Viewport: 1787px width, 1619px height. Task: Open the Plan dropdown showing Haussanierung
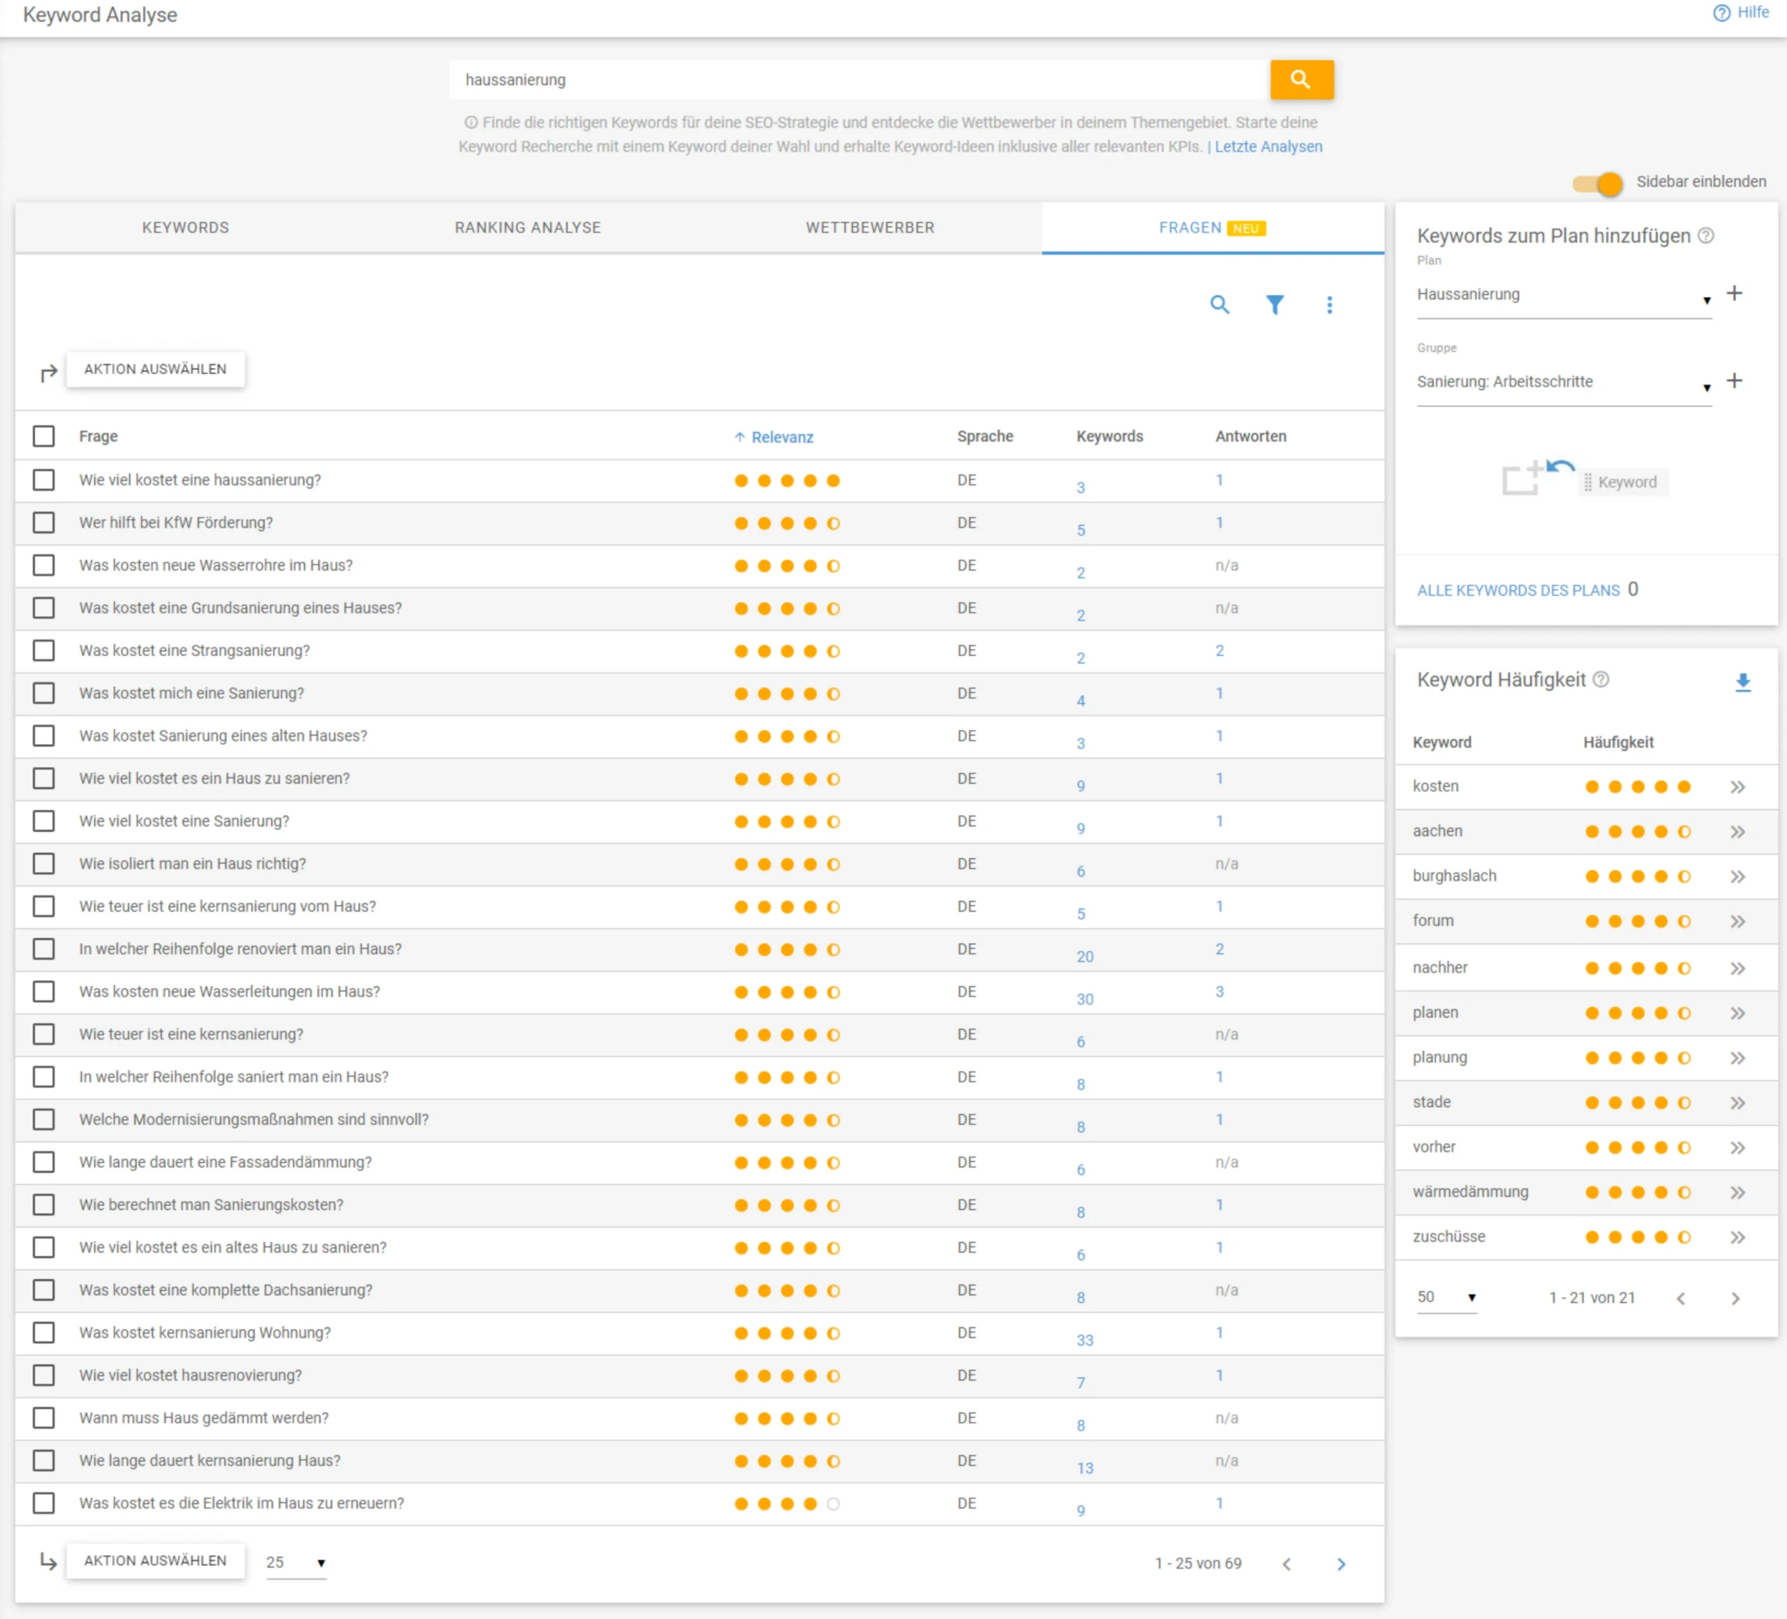click(1563, 295)
